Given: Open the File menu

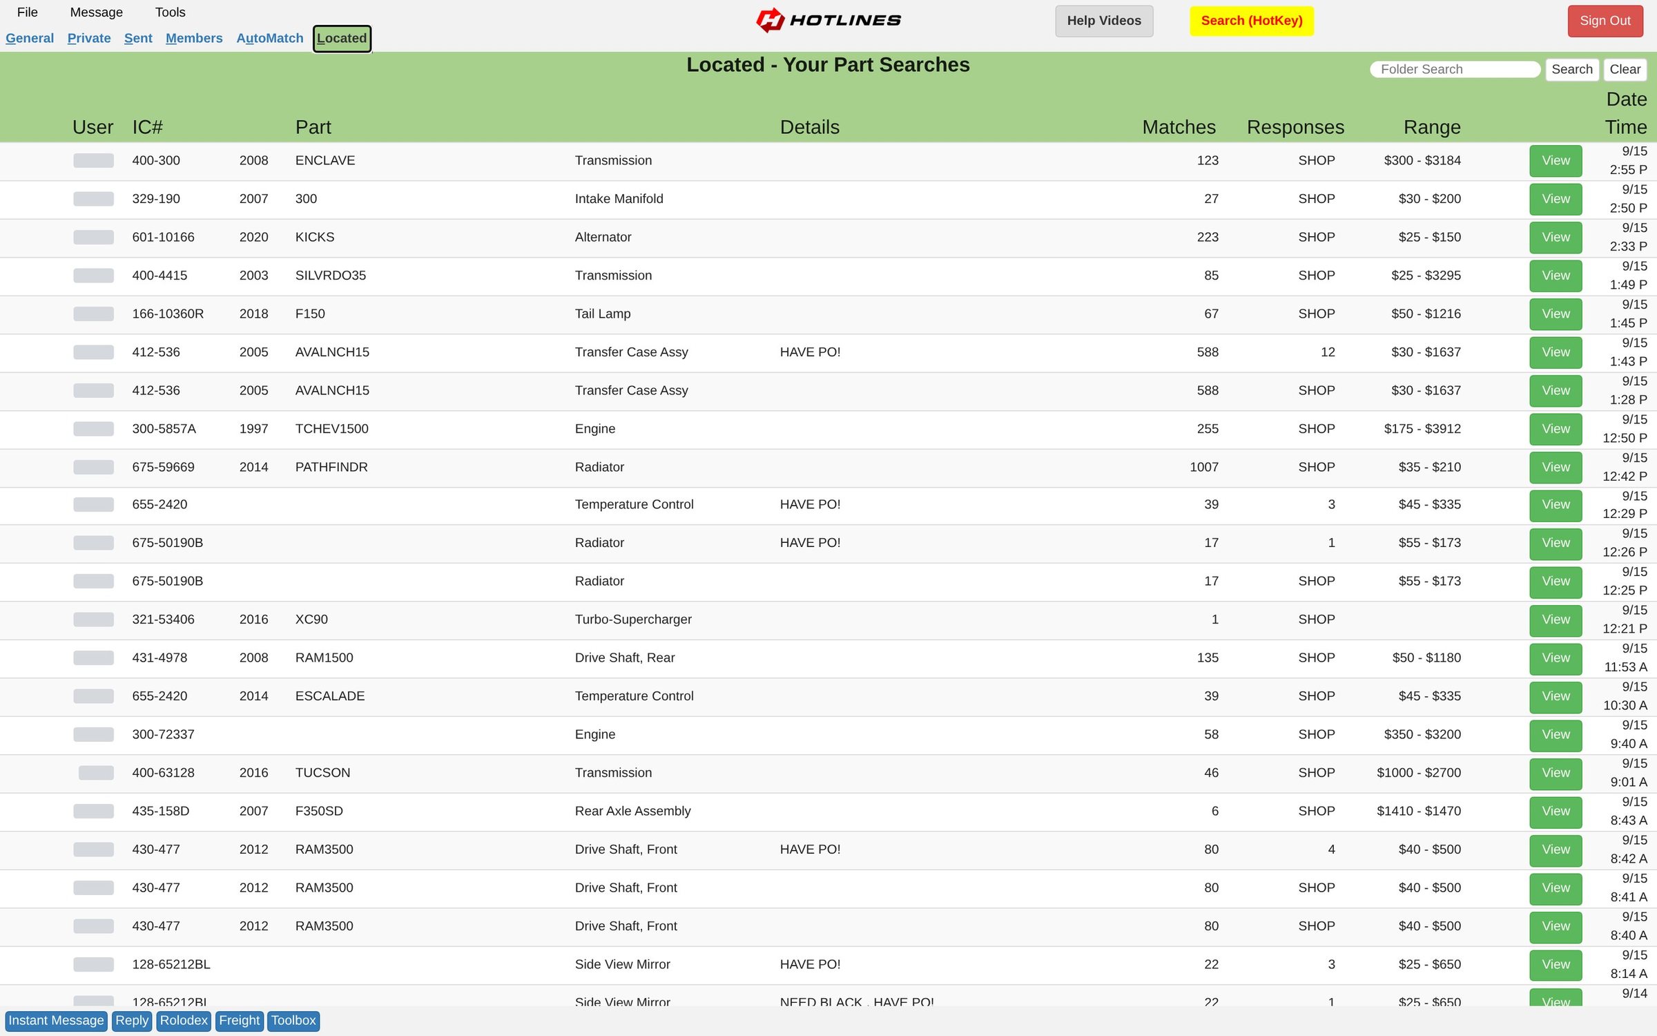Looking at the screenshot, I should [28, 12].
